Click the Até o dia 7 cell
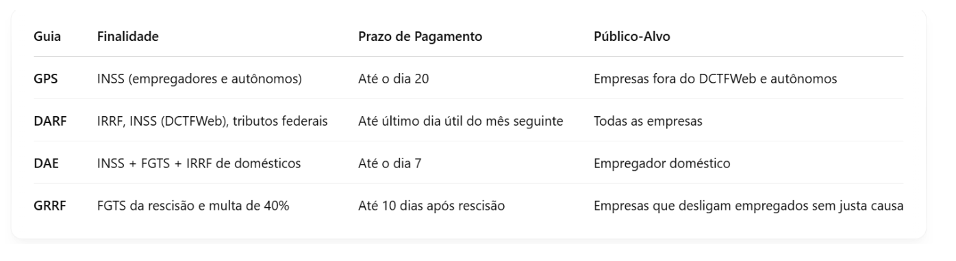Screen dimensions: 956x261 pos(390,163)
